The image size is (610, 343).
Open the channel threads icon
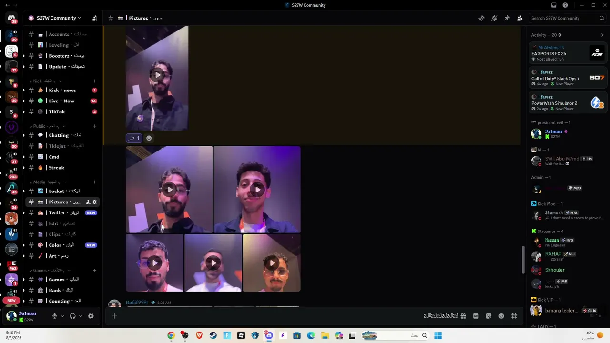pyautogui.click(x=481, y=18)
